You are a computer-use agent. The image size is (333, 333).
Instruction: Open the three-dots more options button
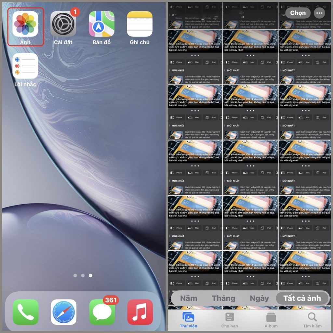click(319, 13)
